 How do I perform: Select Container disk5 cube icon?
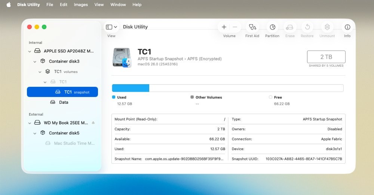[x=43, y=132]
